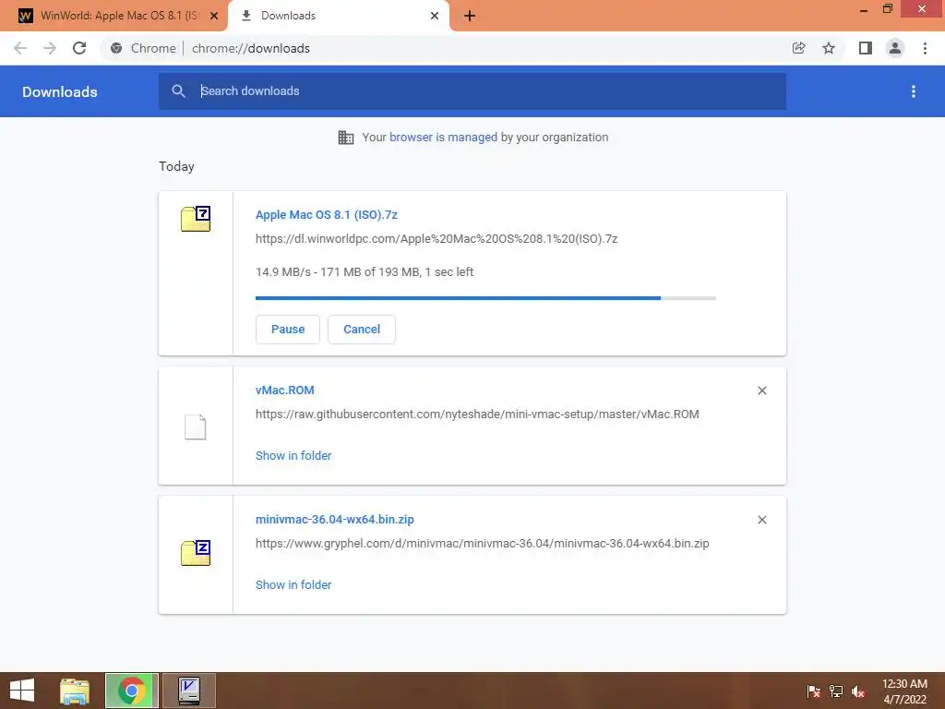Viewport: 945px width, 709px height.
Task: Open the Chrome profile avatar
Action: pos(895,48)
